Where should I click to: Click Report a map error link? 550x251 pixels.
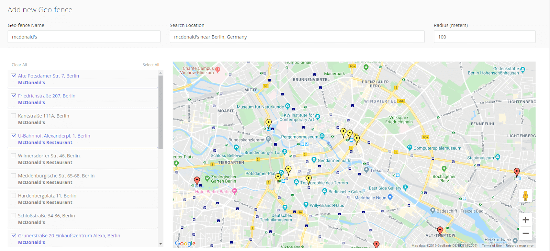(x=520, y=246)
